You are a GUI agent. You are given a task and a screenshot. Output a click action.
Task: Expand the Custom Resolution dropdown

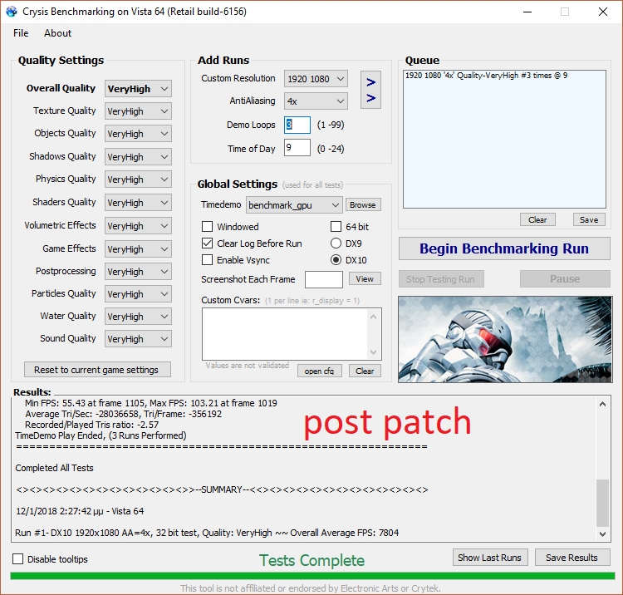click(x=316, y=79)
